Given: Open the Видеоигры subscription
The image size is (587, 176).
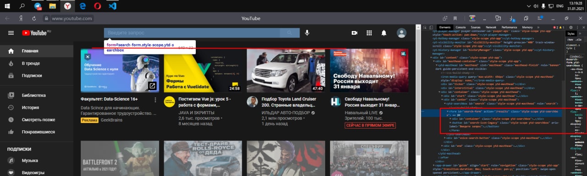Looking at the screenshot, I should click(x=37, y=172).
